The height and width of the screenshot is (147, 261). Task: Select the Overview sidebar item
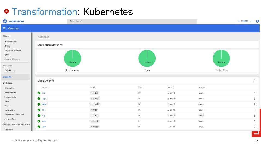tap(15, 77)
